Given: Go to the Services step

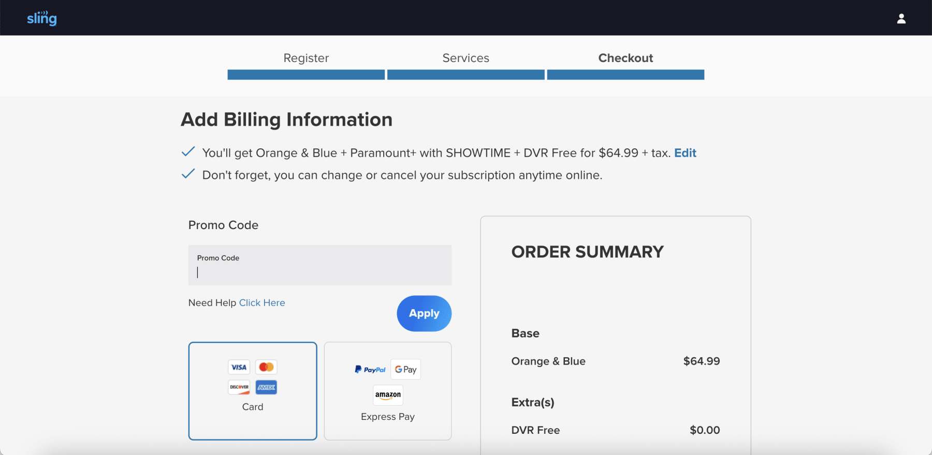Looking at the screenshot, I should coord(466,58).
